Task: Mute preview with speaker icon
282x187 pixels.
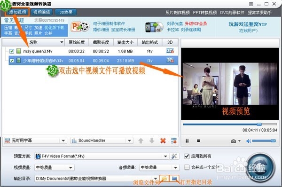Action: tap(249, 141)
